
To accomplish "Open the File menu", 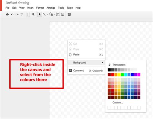I will pyautogui.click(x=7, y=8).
